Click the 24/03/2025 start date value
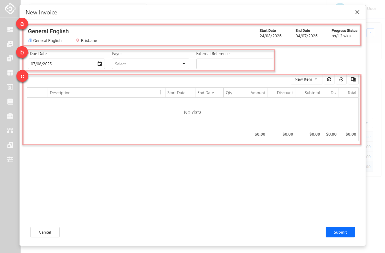Screen dimensions: 385x253 [270, 36]
